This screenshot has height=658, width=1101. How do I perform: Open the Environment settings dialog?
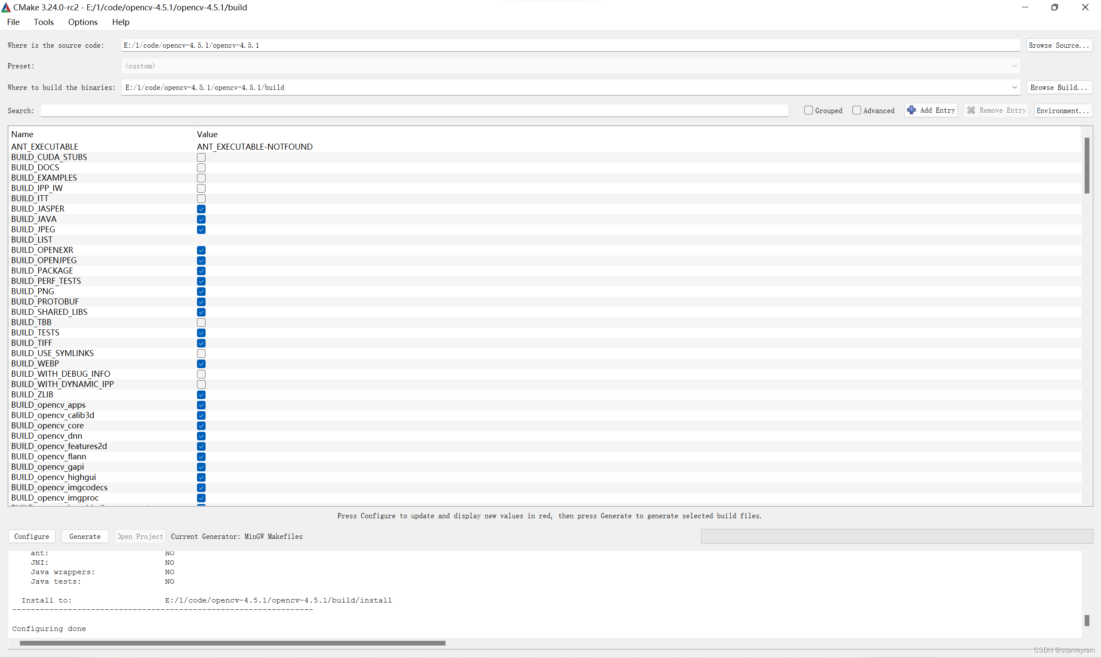1063,110
